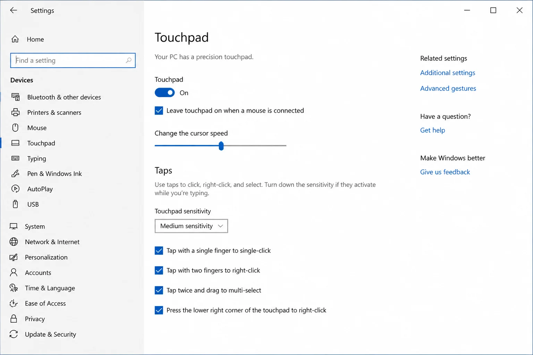Uncheck Tap twice and drag to multi-select
This screenshot has height=355, width=533.
click(x=159, y=290)
